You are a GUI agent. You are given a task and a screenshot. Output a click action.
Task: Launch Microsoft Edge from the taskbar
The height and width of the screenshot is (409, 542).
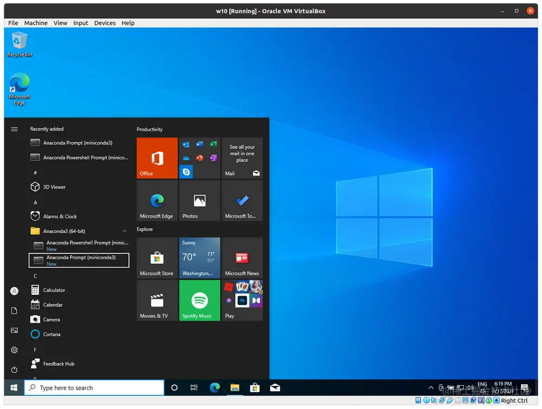(215, 387)
